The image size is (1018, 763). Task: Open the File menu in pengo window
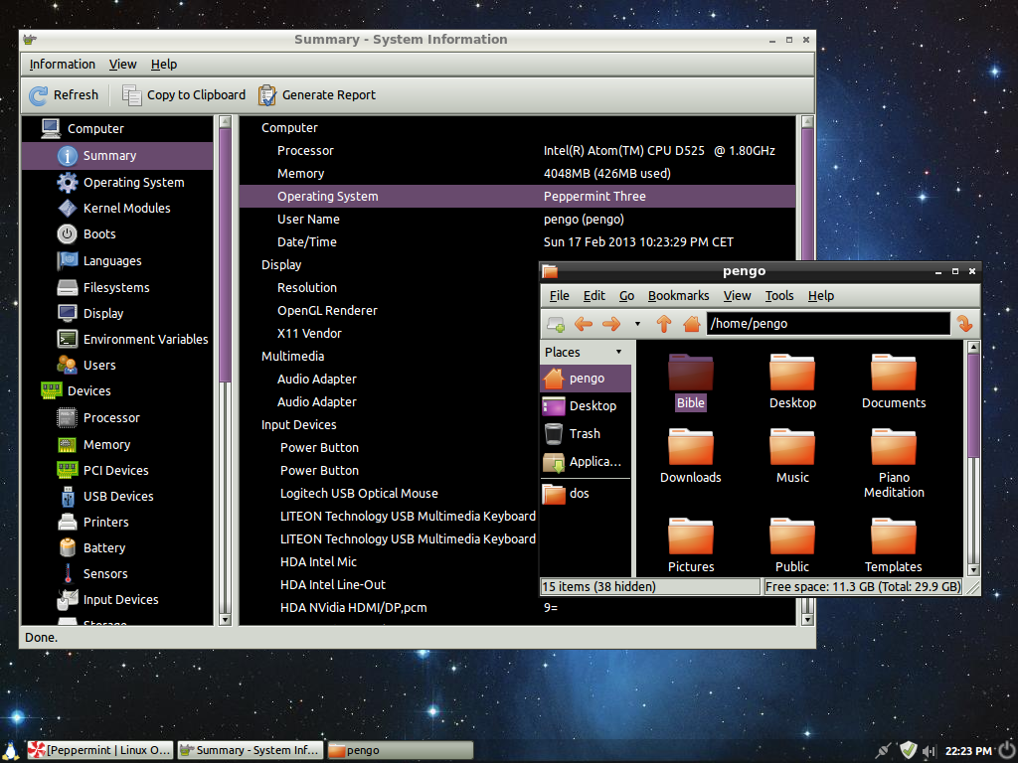coord(559,296)
